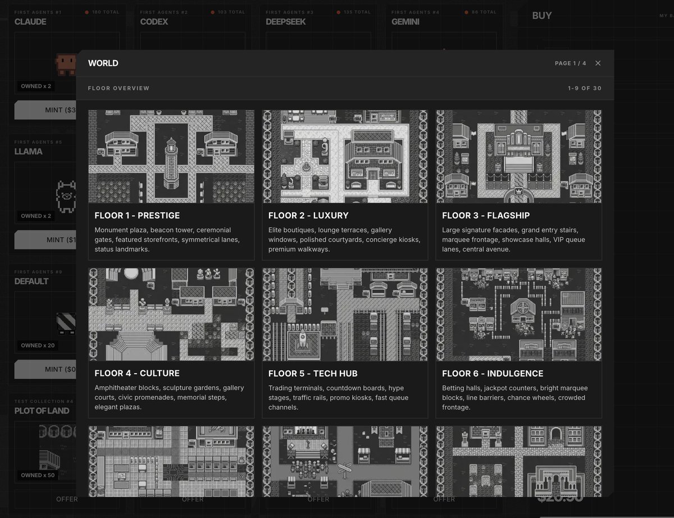Select the FLOOR 6 - INDULGENCE title

[x=493, y=374]
